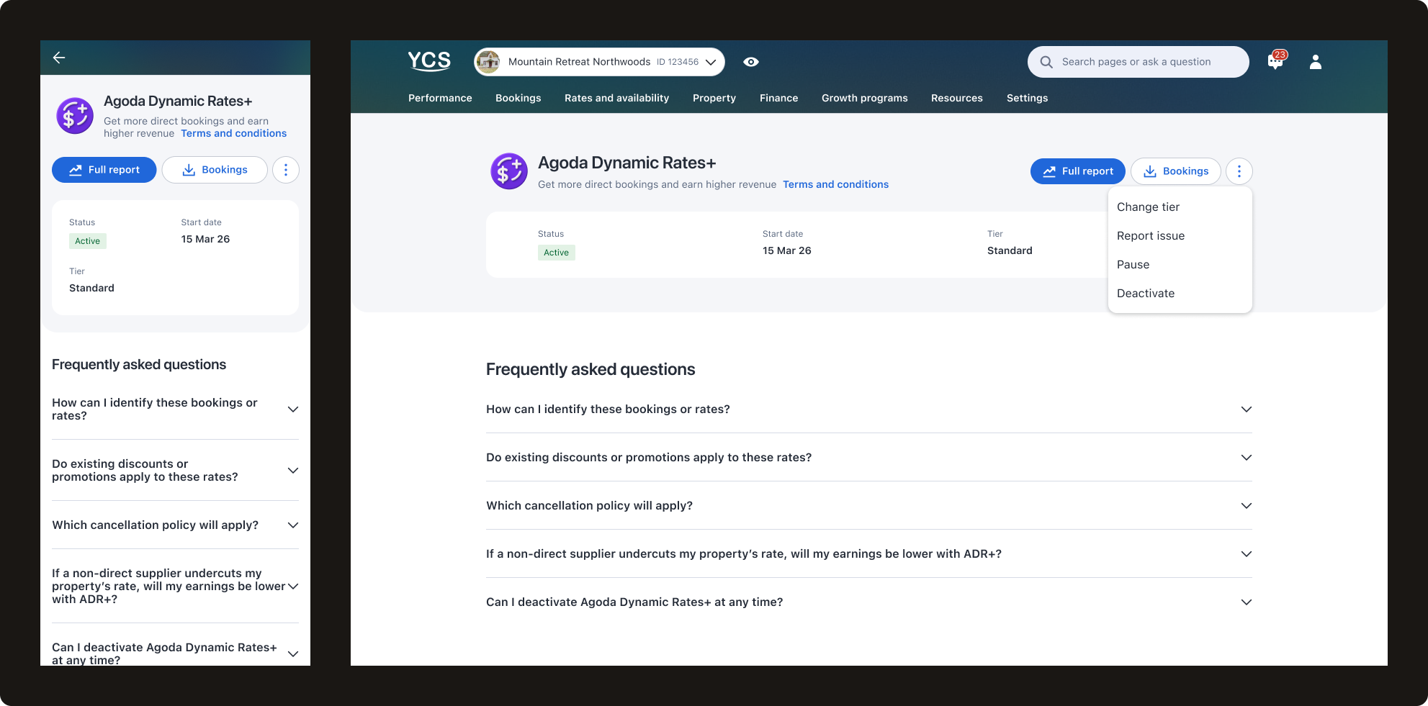Viewport: 1428px width, 706px height.
Task: Click the Agoda Dynamic Rates+ logo on desktop page
Action: (509, 171)
